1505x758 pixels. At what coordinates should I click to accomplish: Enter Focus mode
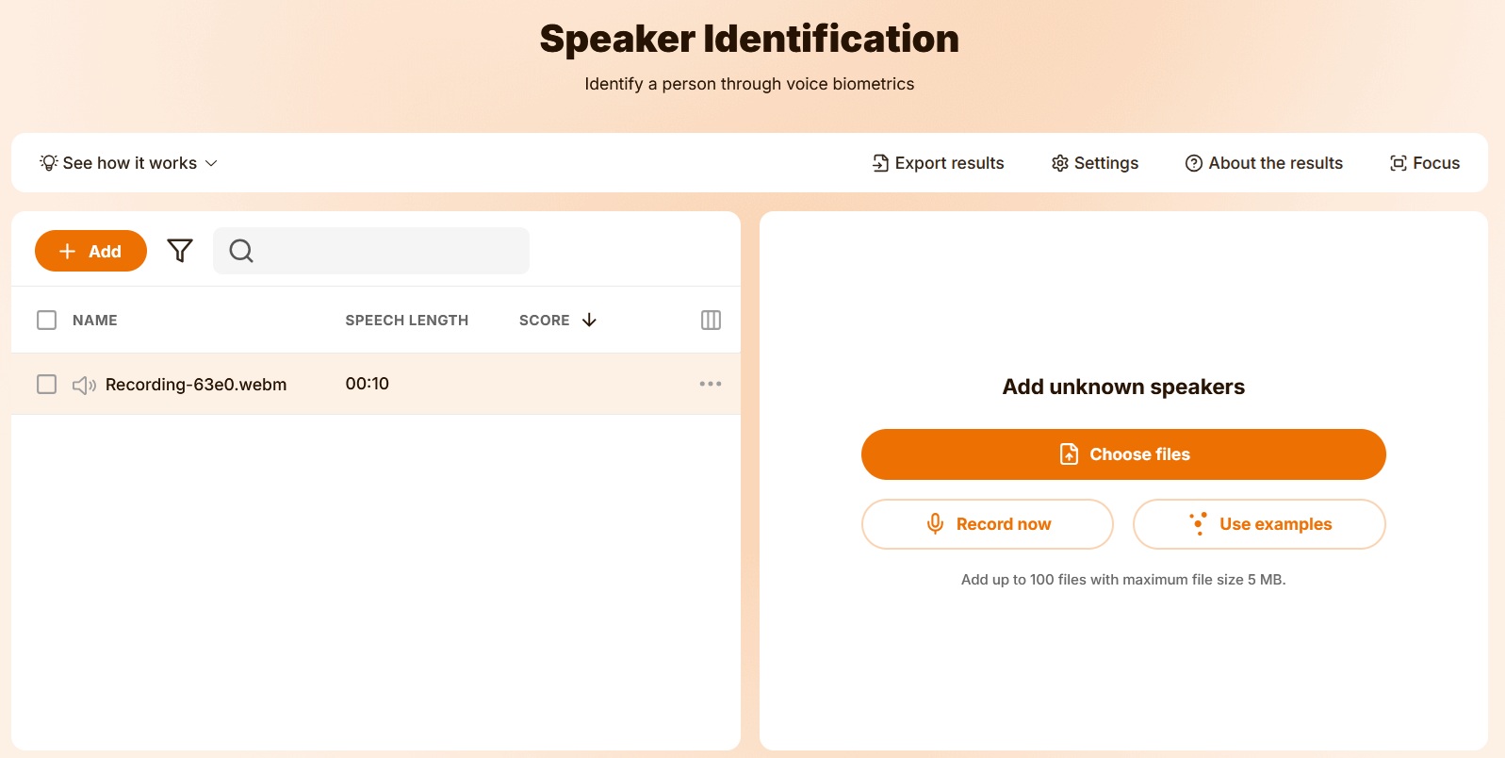(x=1425, y=163)
